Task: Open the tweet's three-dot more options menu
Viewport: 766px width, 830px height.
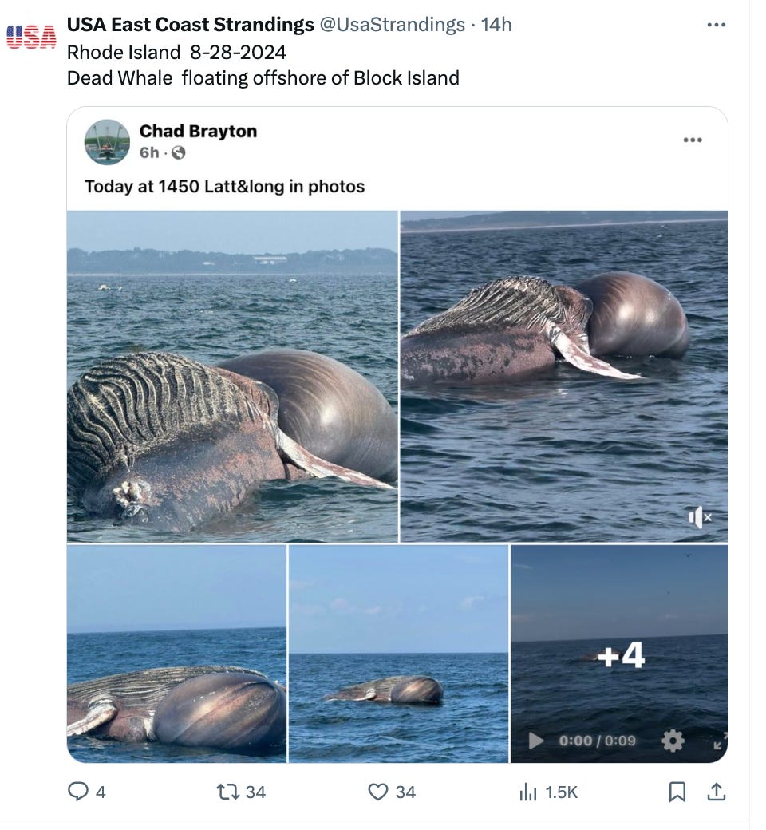Action: tap(716, 25)
